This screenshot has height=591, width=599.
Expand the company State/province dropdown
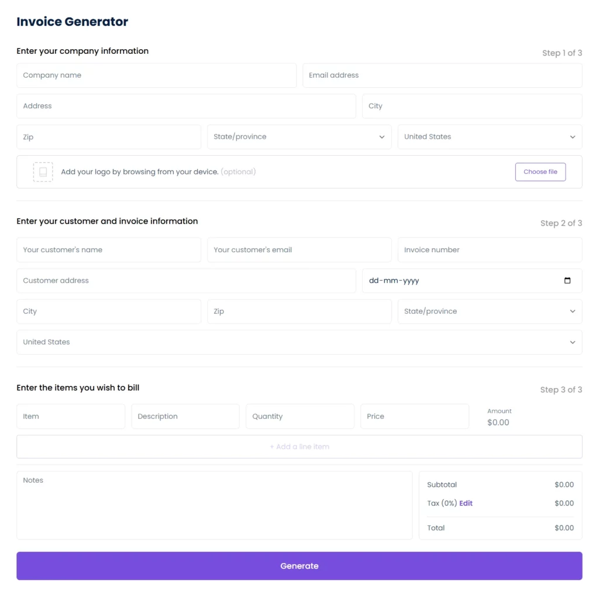pos(299,136)
